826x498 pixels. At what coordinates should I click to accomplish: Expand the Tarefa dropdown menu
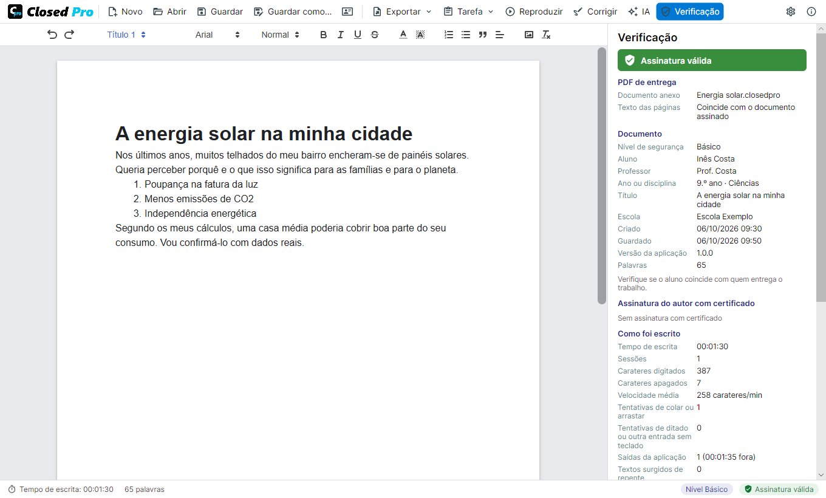pyautogui.click(x=468, y=12)
